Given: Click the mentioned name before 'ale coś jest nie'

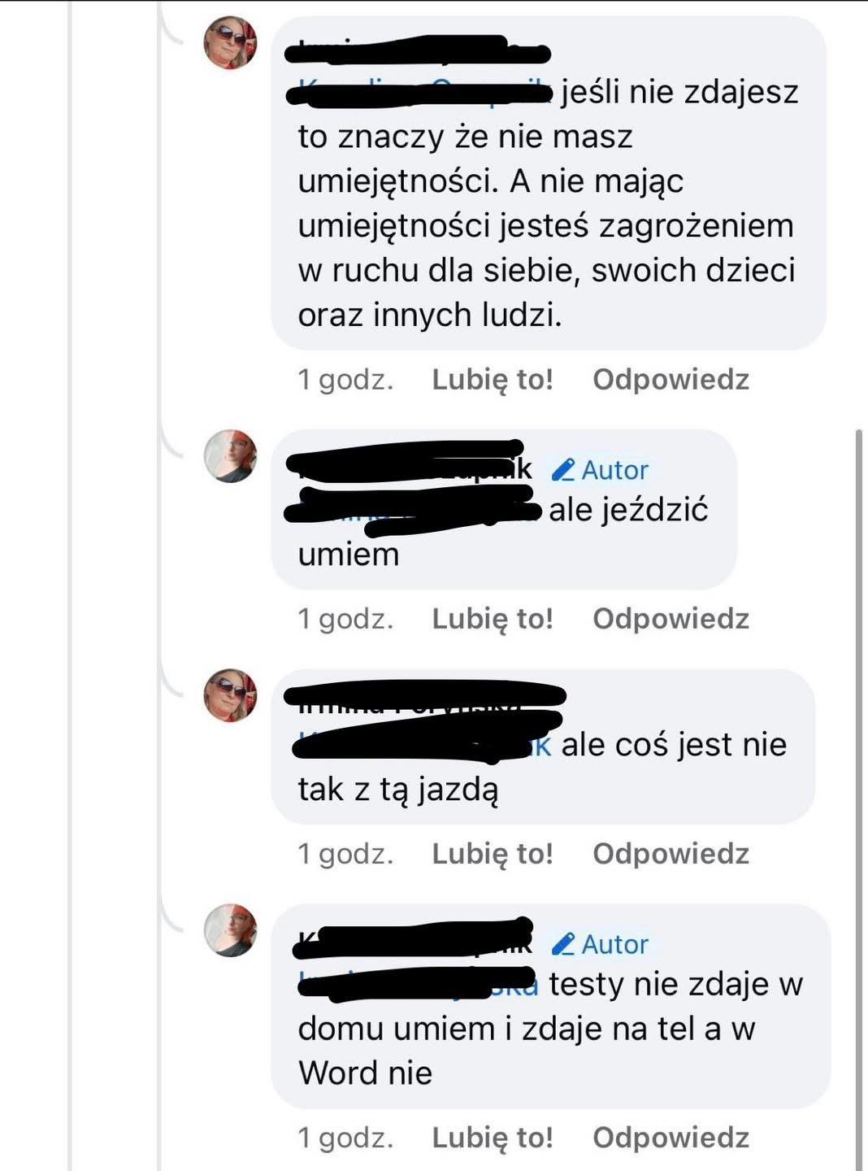Looking at the screenshot, I should tap(425, 744).
